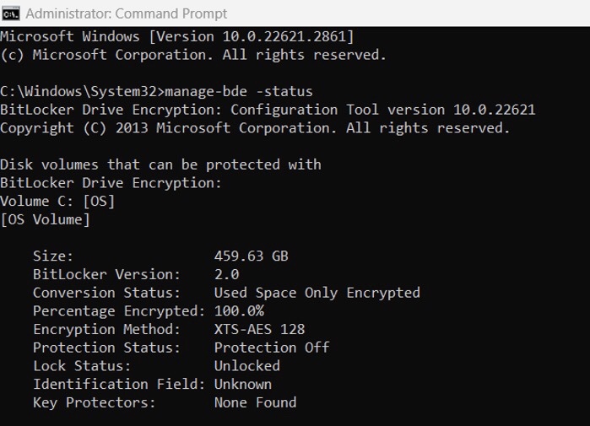590x426 pixels.
Task: Click the "None Found" key protectors value
Action: (255, 402)
